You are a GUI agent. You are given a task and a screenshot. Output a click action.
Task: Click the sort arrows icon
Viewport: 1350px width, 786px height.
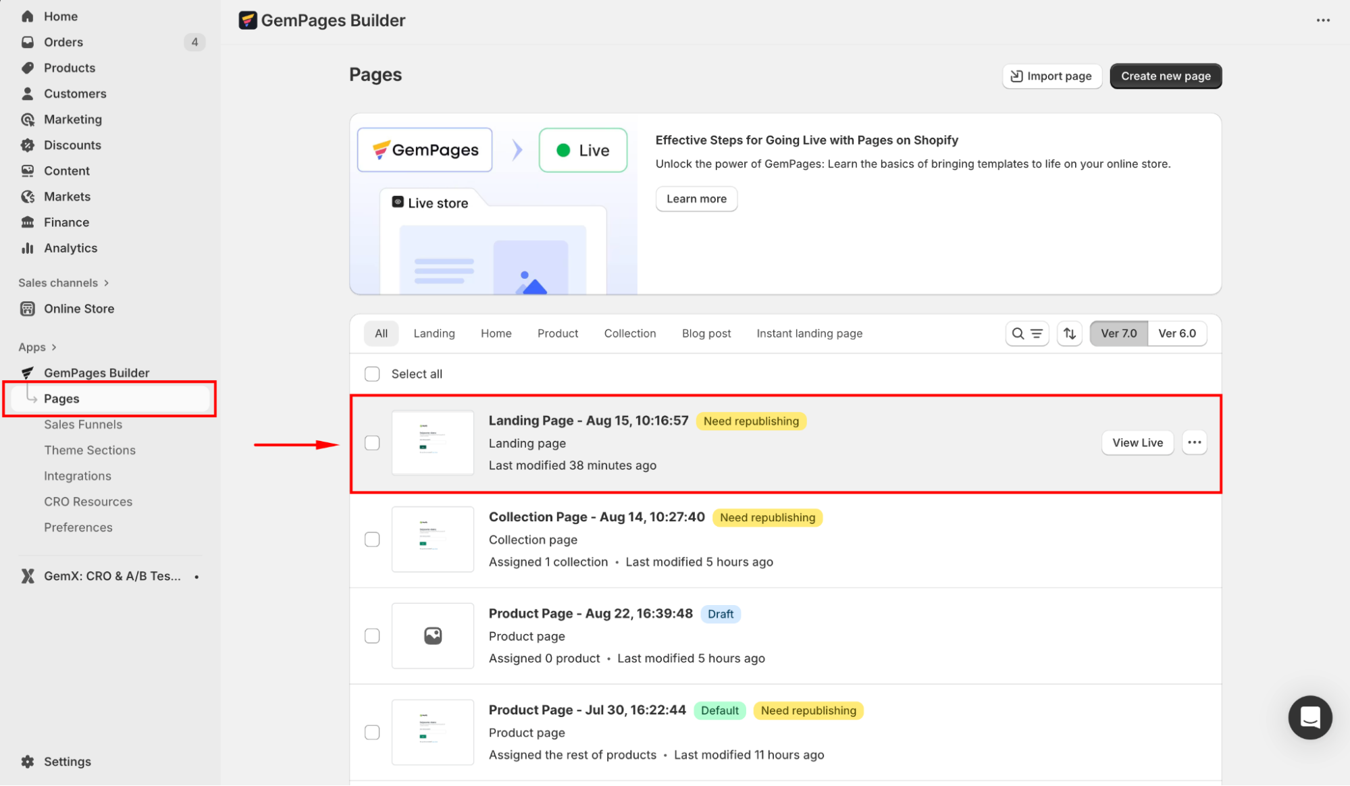click(x=1070, y=334)
